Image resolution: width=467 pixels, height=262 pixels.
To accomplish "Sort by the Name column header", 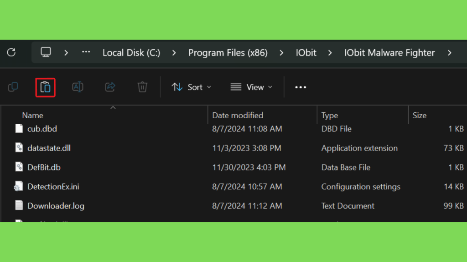I will pyautogui.click(x=33, y=115).
